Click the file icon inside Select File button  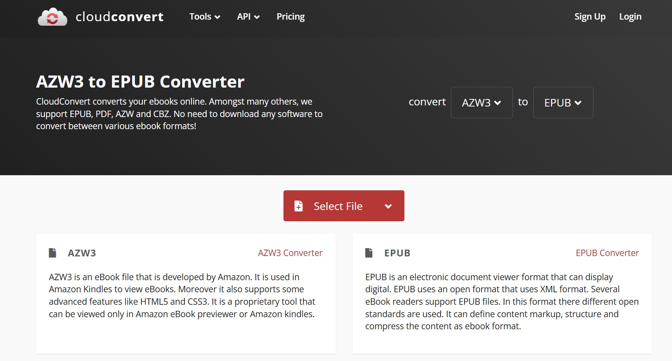[298, 206]
